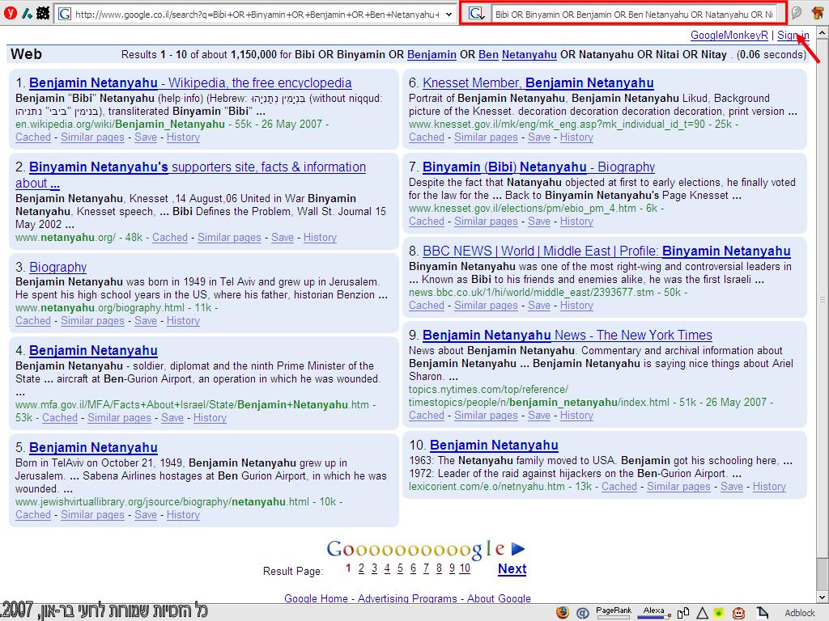Image resolution: width=829 pixels, height=621 pixels.
Task: Click the vertical scrollbar thumb grip
Action: pos(823,299)
